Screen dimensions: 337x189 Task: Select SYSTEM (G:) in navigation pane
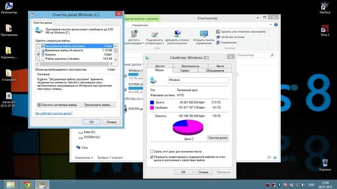[90, 138]
